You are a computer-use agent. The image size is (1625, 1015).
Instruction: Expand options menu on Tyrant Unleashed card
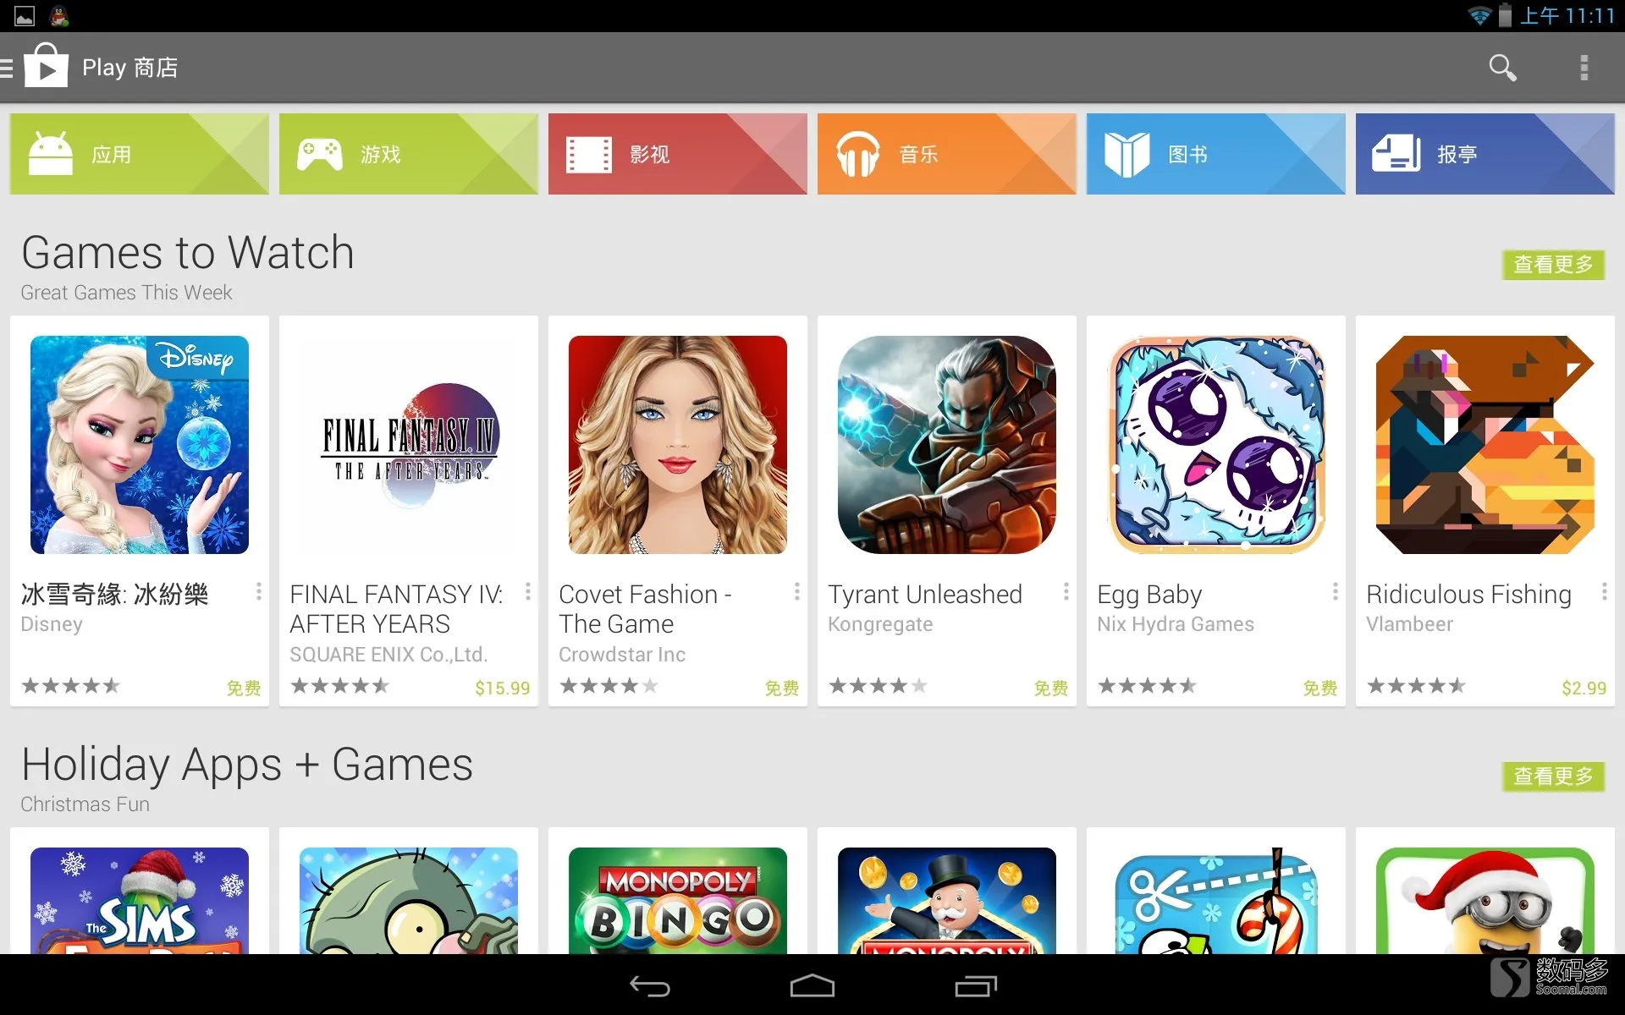click(1066, 591)
